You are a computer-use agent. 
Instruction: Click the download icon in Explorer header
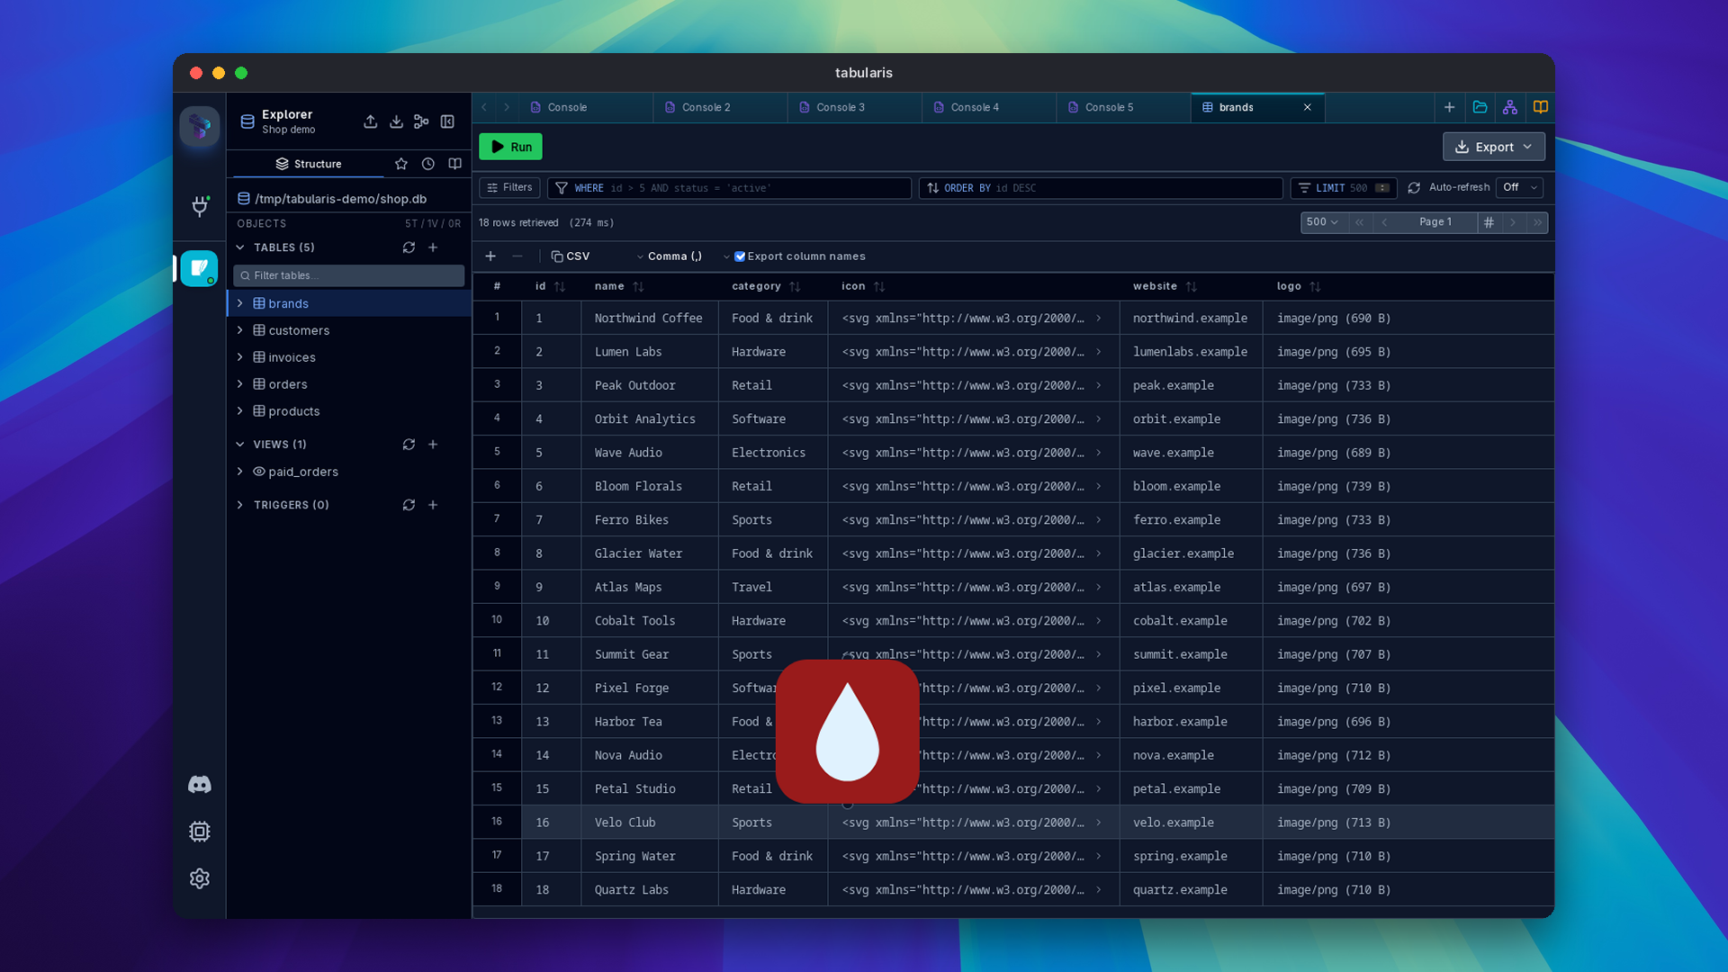[x=396, y=121]
